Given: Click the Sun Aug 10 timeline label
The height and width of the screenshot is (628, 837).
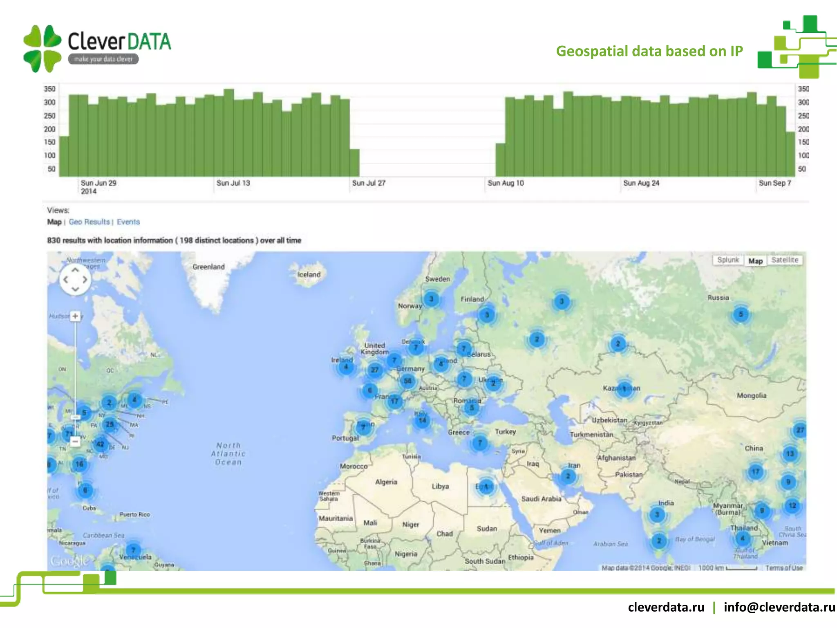Looking at the screenshot, I should [x=506, y=183].
